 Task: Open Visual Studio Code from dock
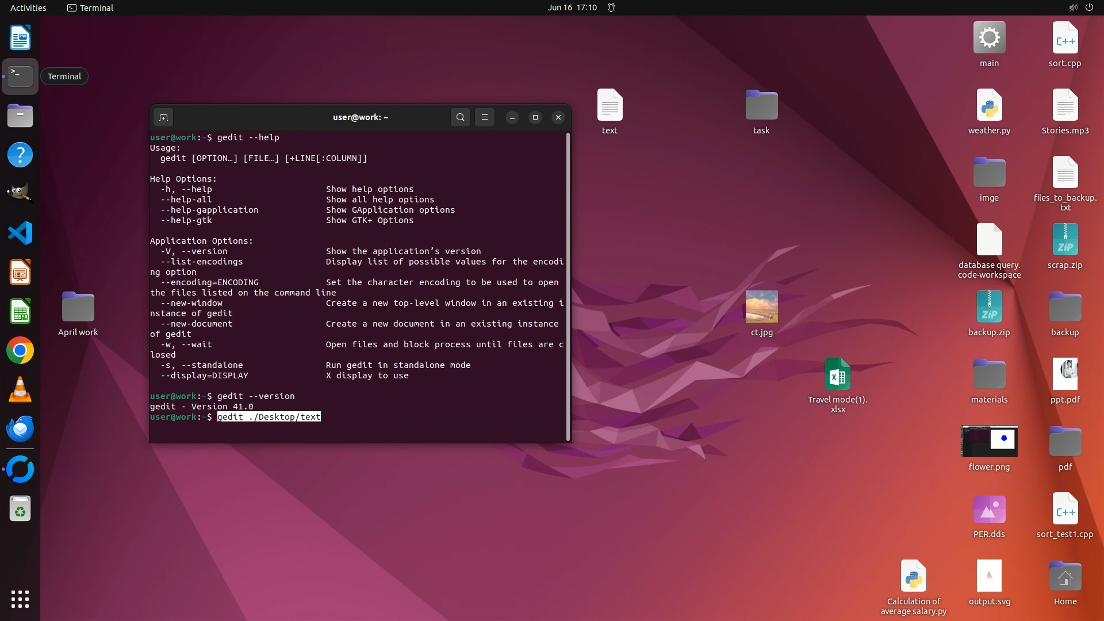[x=20, y=233]
